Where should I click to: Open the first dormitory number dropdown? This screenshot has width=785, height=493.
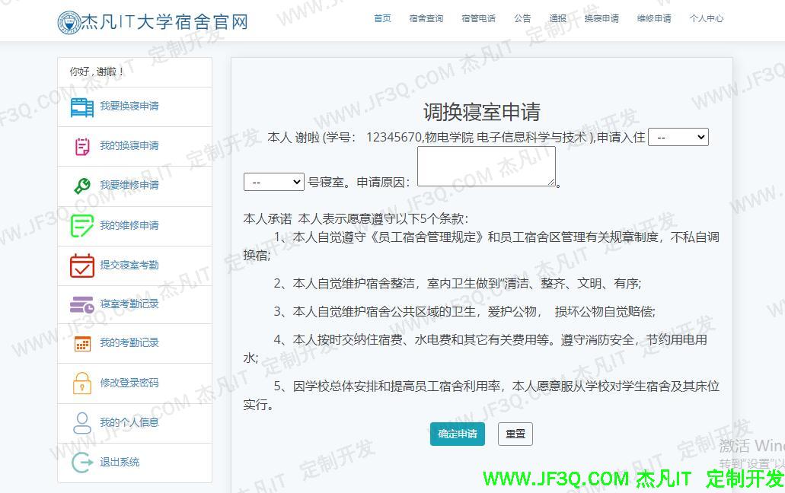[x=678, y=137]
